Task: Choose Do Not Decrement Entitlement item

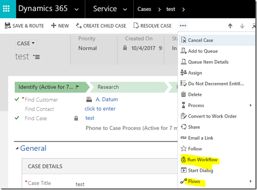Action: coord(217,83)
